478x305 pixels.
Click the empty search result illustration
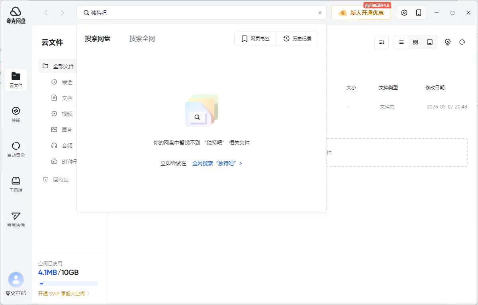tap(202, 111)
